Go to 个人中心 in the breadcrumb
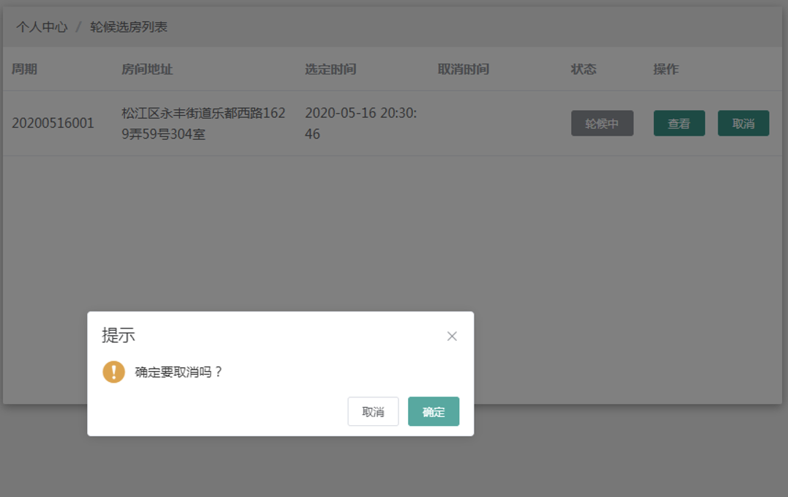 click(x=42, y=27)
